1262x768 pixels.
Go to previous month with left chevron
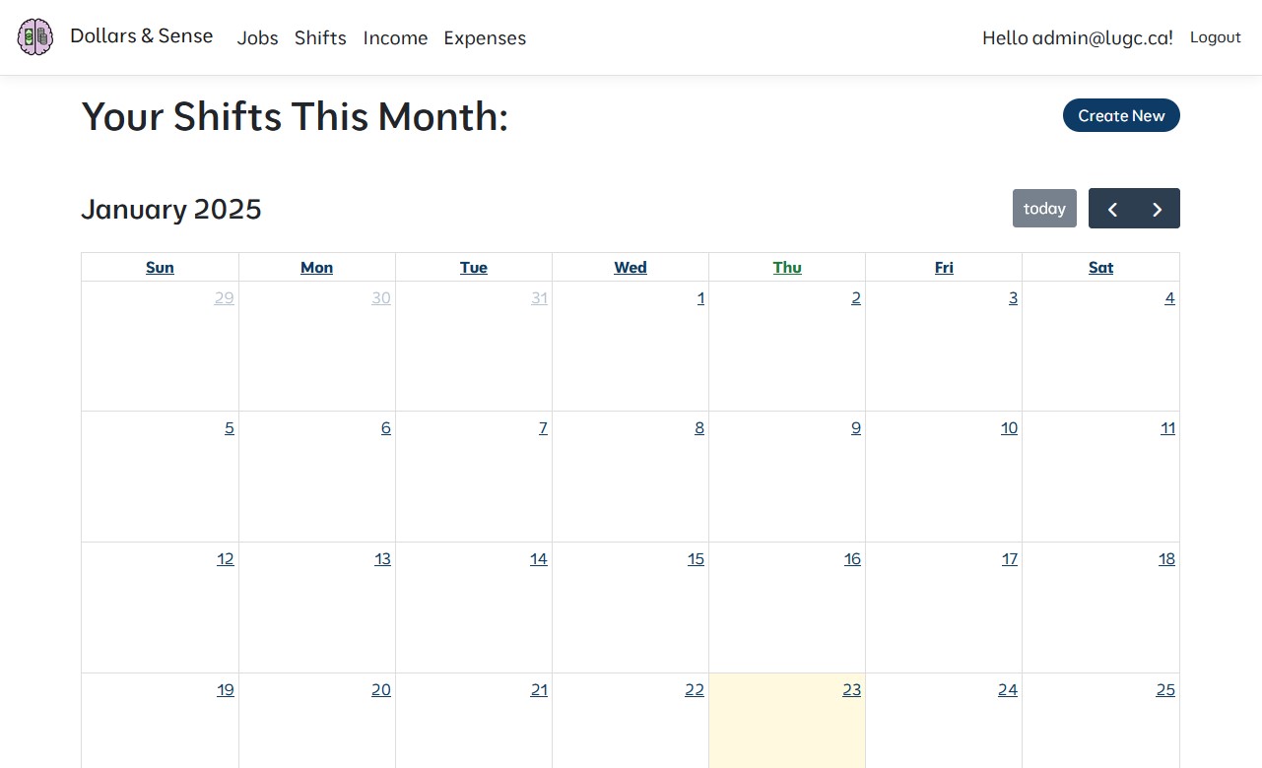click(1112, 209)
